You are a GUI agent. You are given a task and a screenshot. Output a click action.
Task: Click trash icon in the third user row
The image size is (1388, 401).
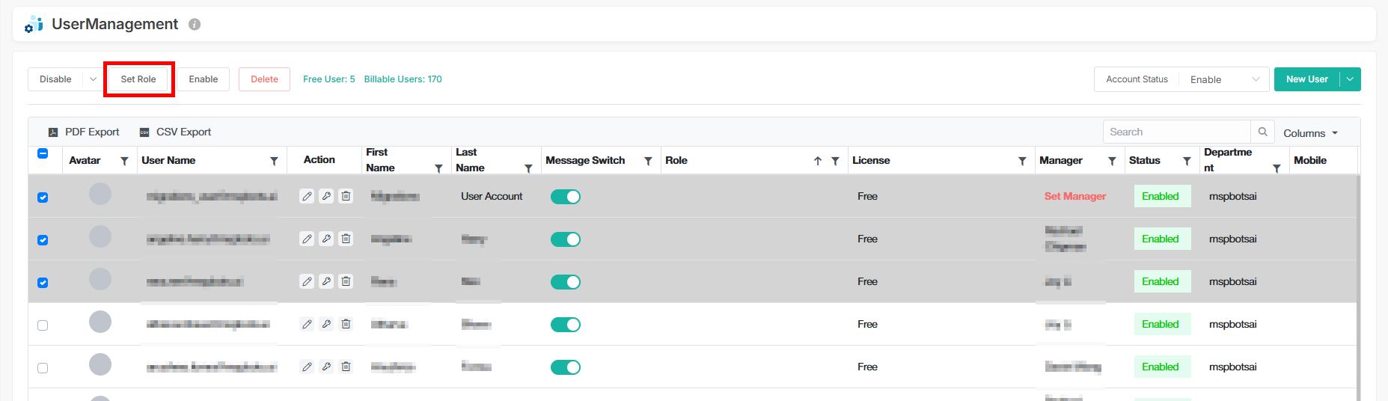pos(346,281)
